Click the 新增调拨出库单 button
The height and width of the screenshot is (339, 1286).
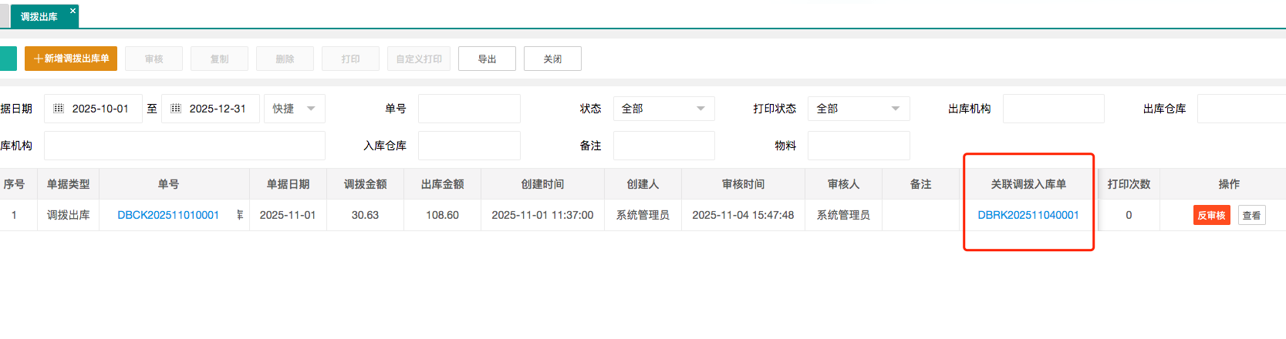pyautogui.click(x=71, y=59)
